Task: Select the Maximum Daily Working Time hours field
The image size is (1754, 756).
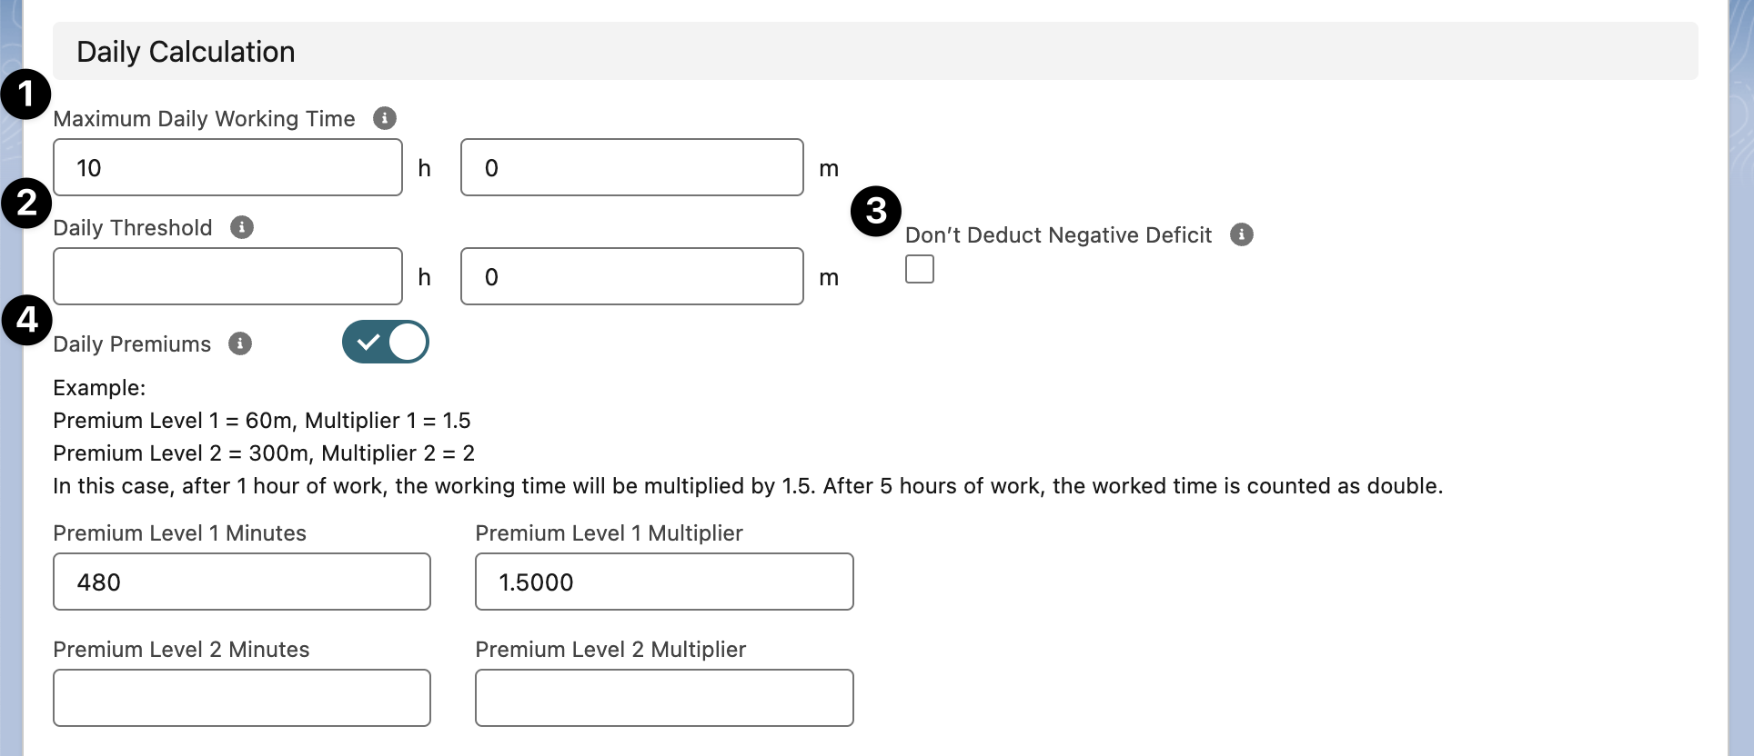Action: point(227,167)
